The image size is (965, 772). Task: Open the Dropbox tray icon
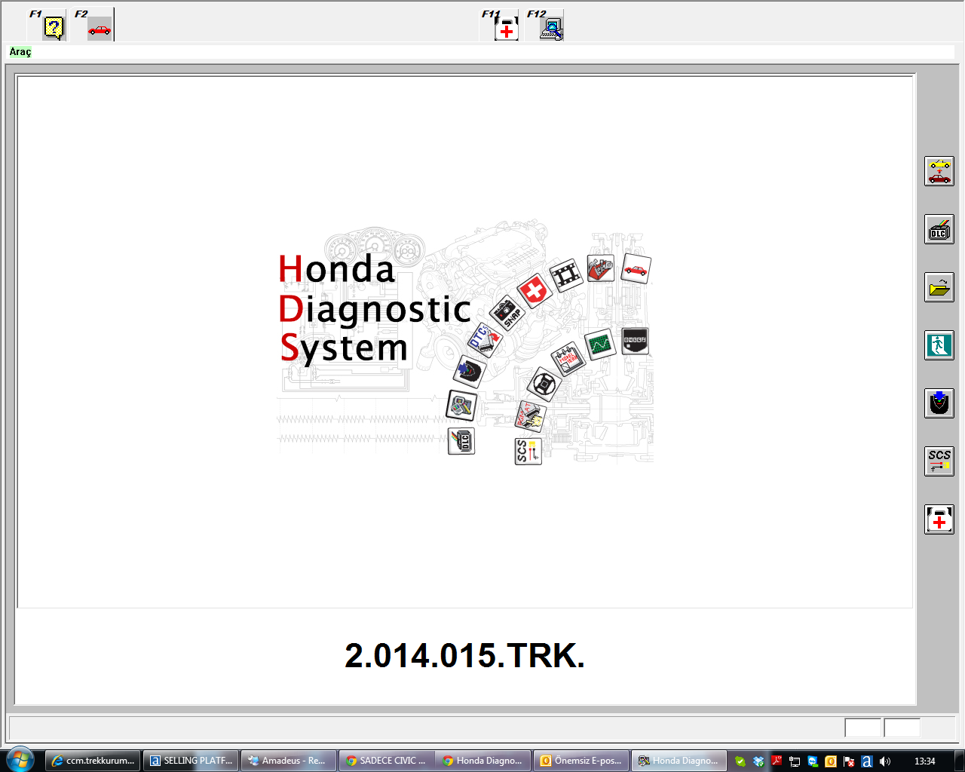coord(758,761)
